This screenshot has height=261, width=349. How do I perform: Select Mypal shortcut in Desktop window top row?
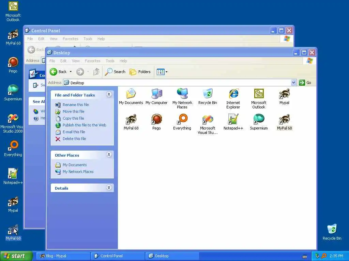(284, 96)
